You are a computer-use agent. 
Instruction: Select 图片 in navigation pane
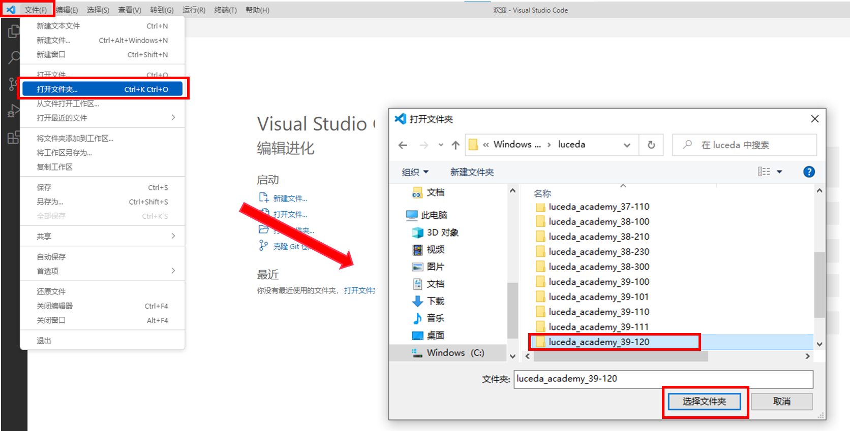coord(429,267)
